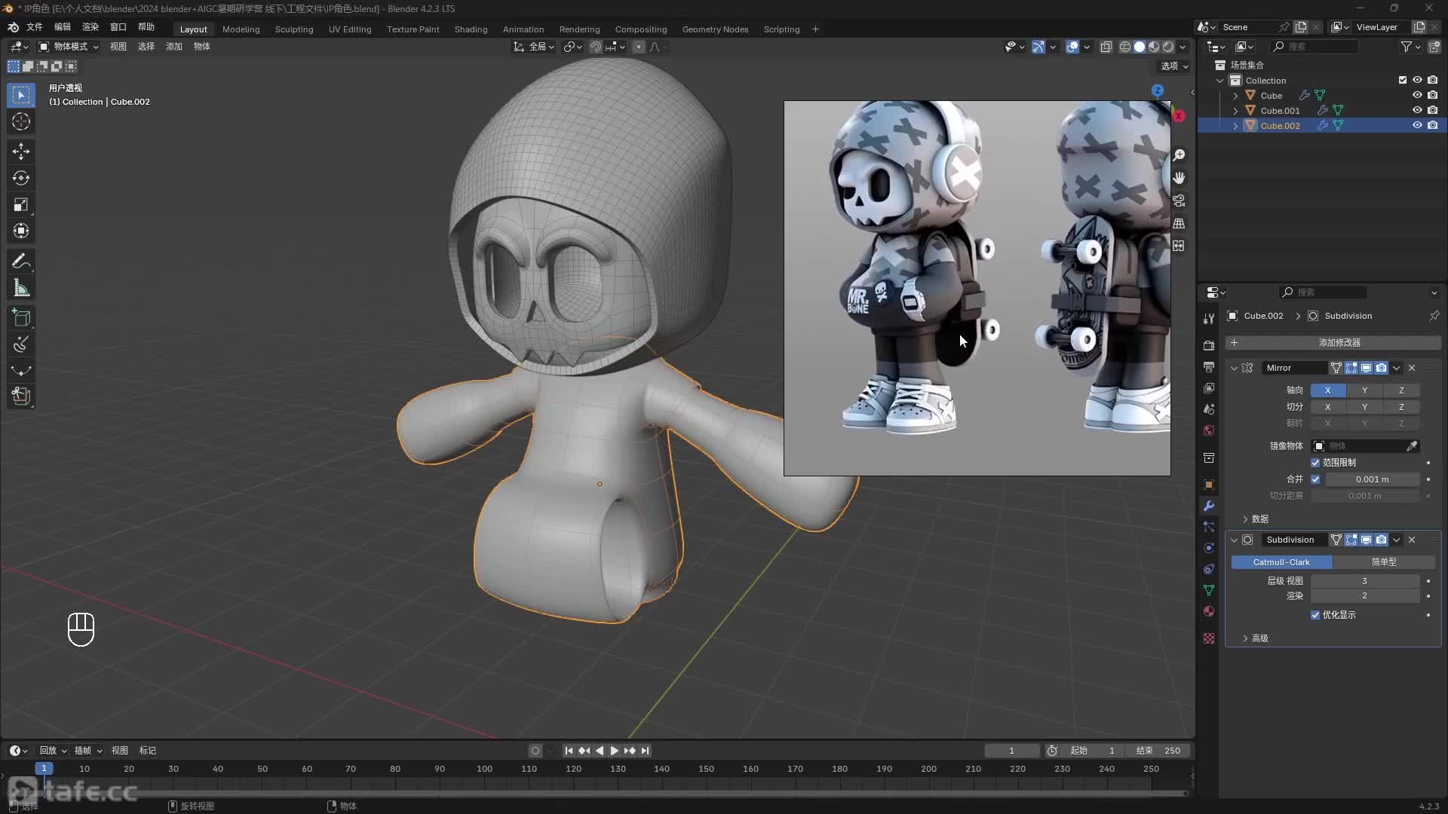Image resolution: width=1448 pixels, height=814 pixels.
Task: Activate the Scale tool
Action: 21,204
